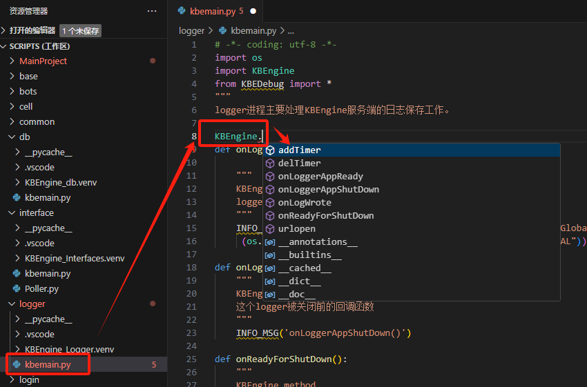Click the breadcrumb ellipsis segment
Screen dimensions: 587x387
pos(291,30)
